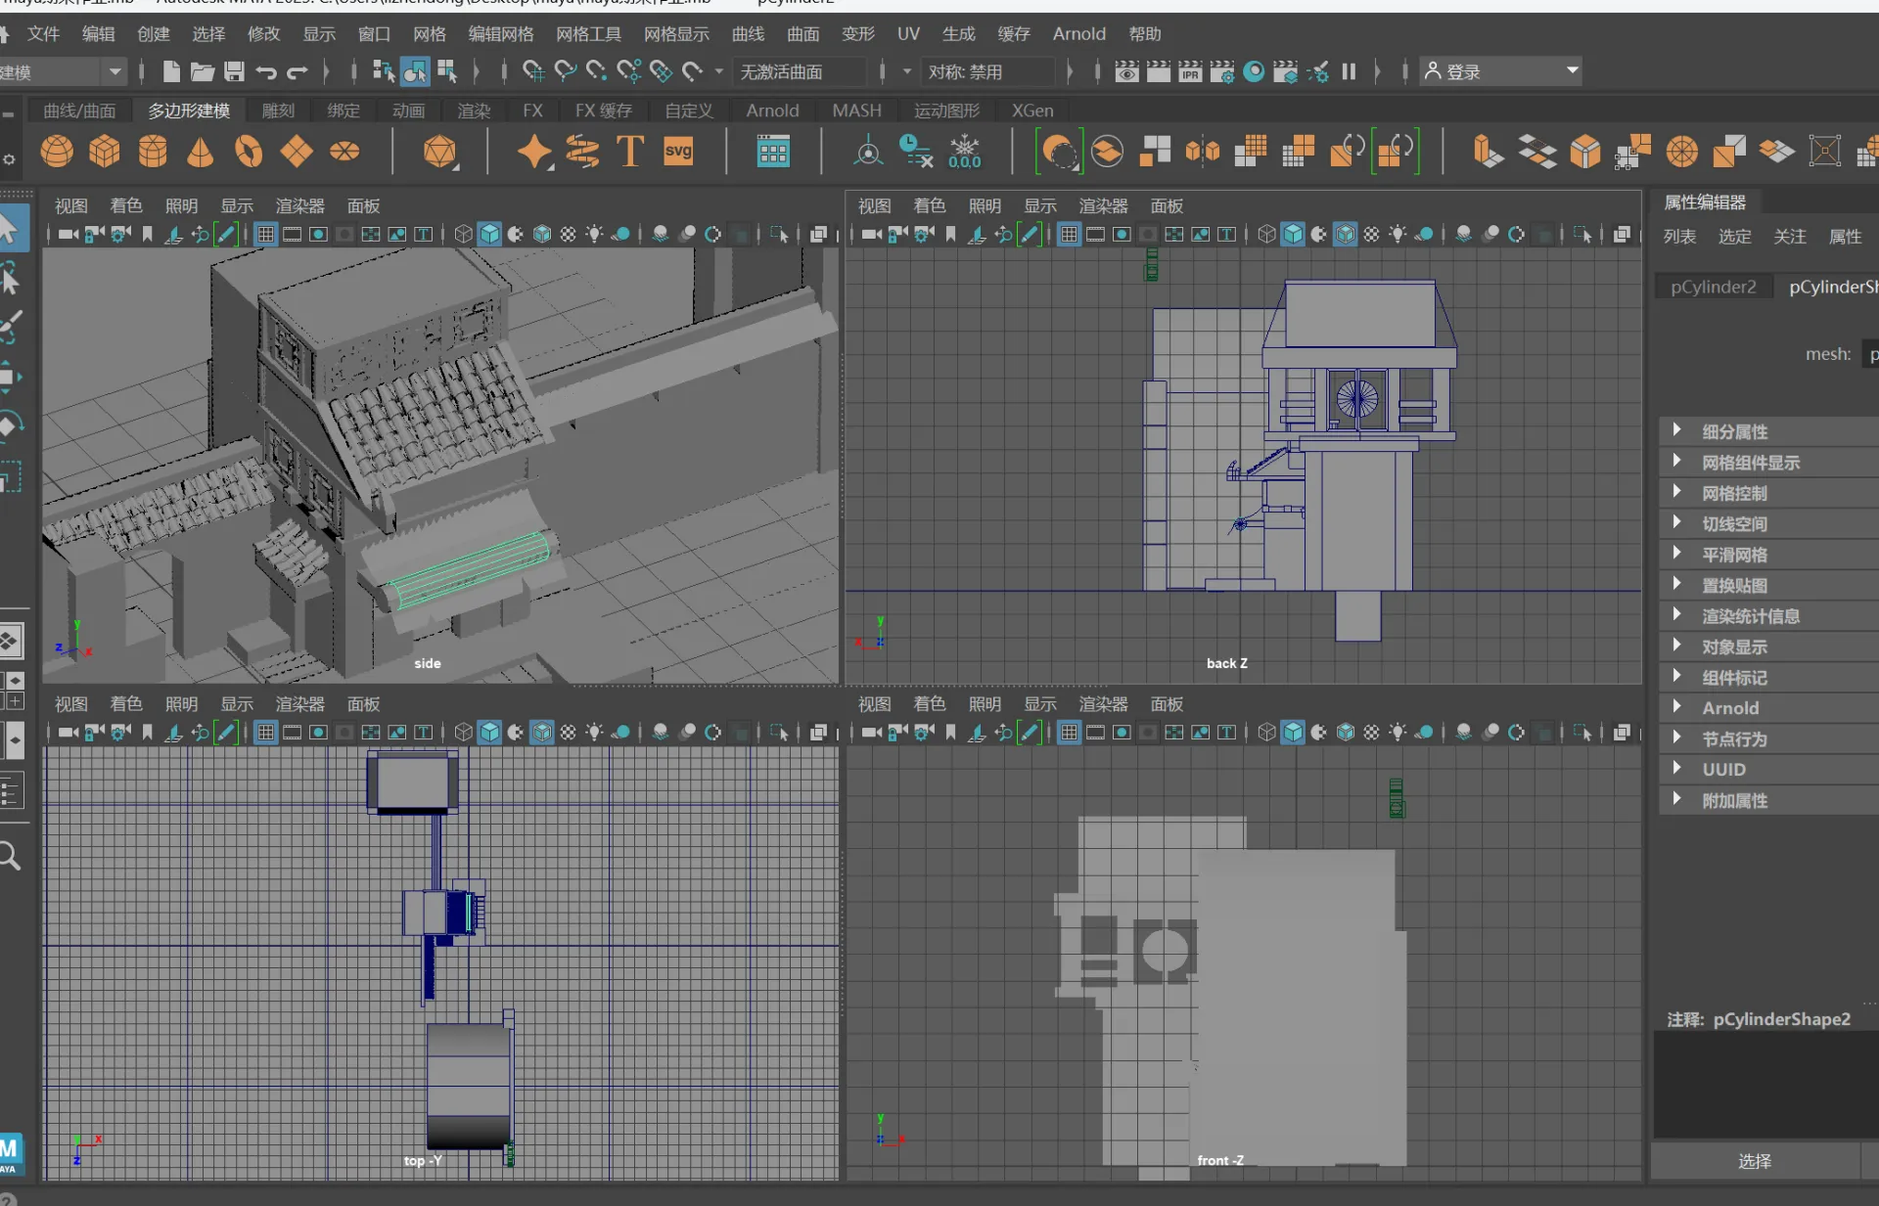Open the IPR render button
Image resolution: width=1879 pixels, height=1206 pixels.
tap(1190, 71)
